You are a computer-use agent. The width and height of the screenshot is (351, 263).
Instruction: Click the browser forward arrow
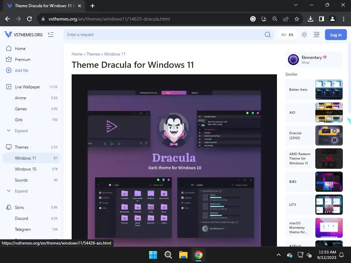point(19,19)
